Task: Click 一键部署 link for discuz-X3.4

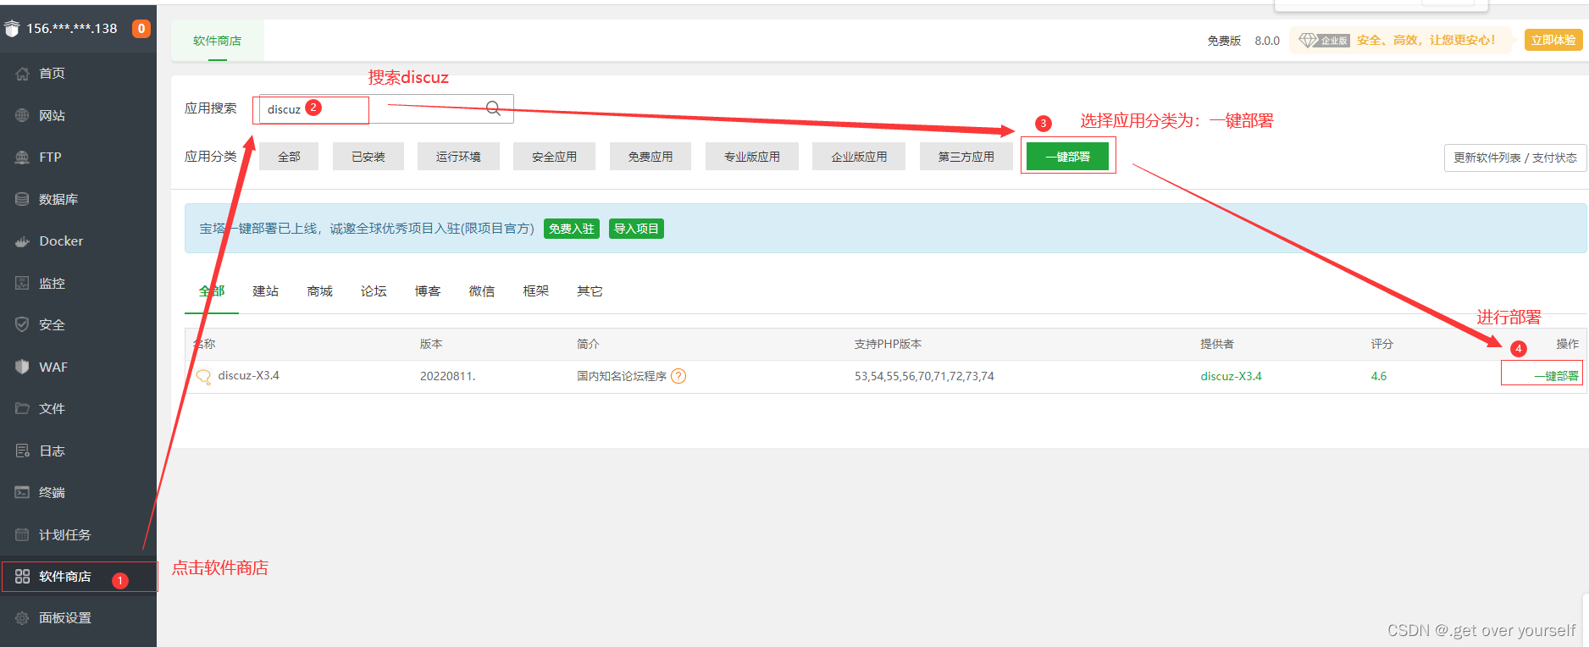Action: (x=1557, y=376)
